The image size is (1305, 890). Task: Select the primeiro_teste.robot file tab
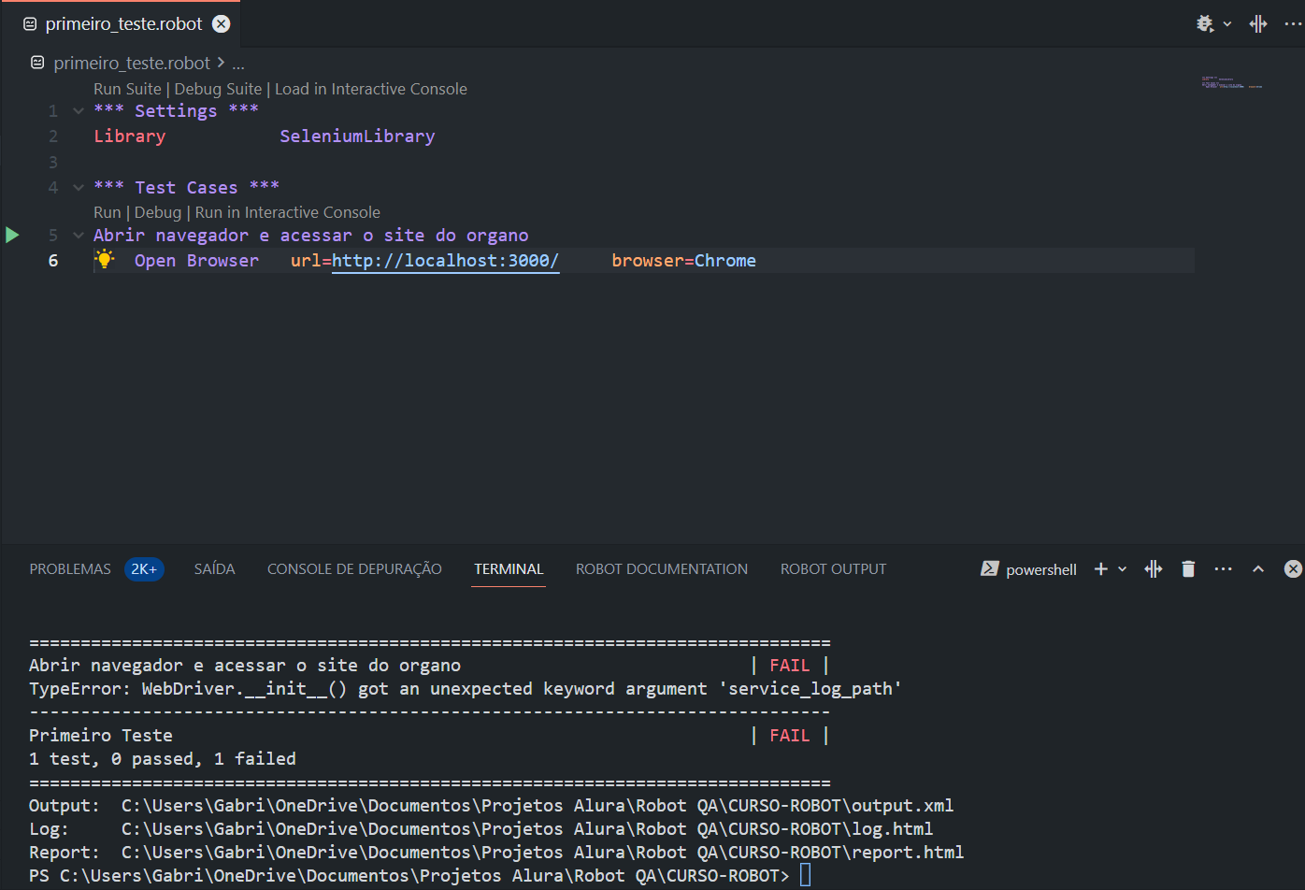pyautogui.click(x=123, y=24)
